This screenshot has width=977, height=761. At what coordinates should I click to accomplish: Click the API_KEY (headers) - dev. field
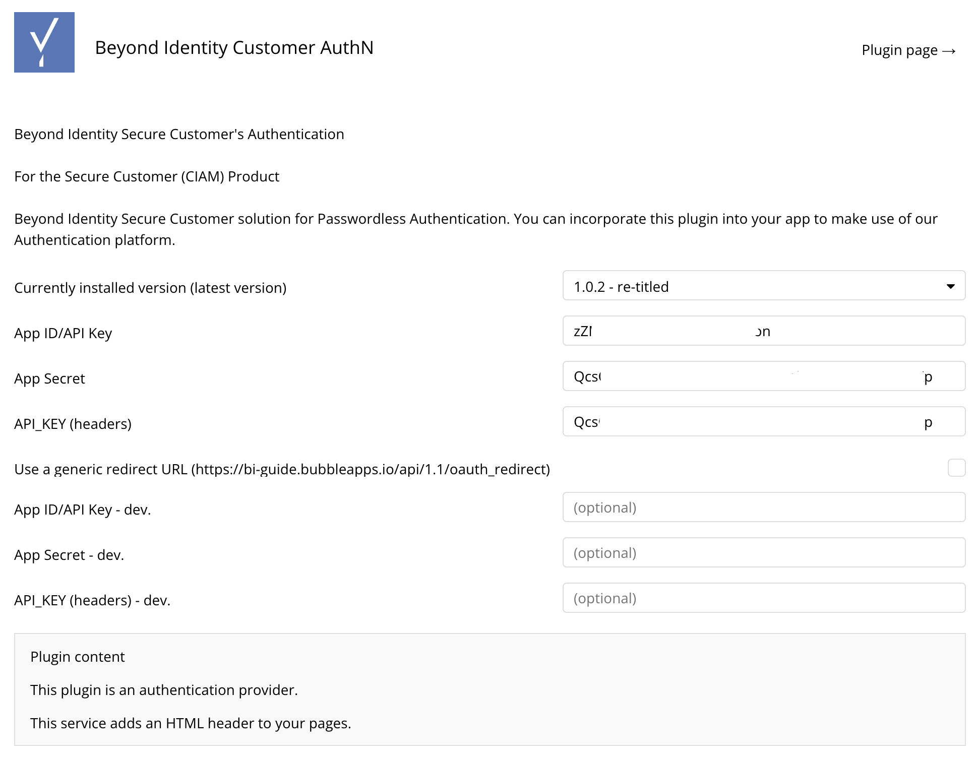click(x=764, y=598)
